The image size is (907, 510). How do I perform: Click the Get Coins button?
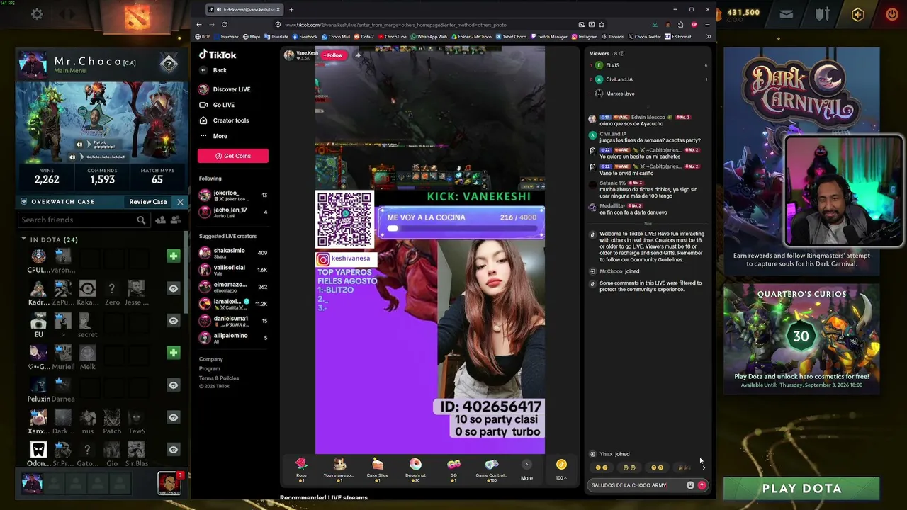(233, 156)
